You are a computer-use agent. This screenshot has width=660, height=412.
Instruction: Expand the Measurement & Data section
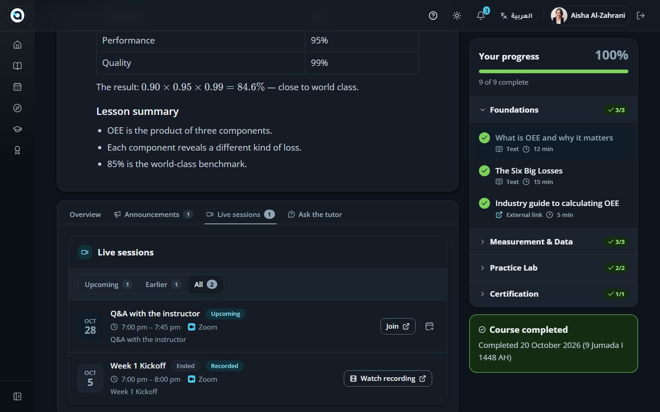point(554,242)
